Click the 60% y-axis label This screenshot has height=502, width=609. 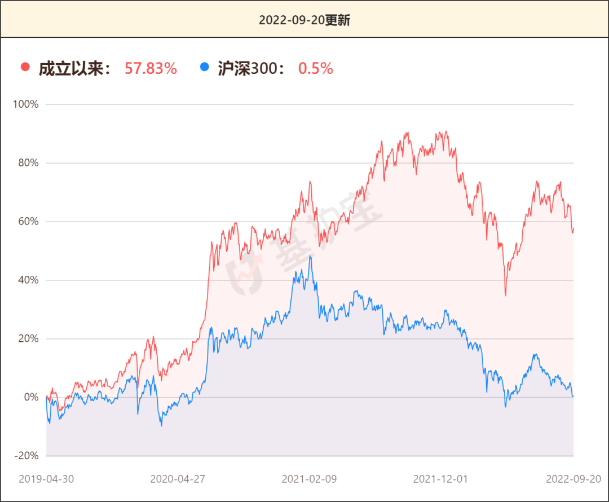point(27,222)
